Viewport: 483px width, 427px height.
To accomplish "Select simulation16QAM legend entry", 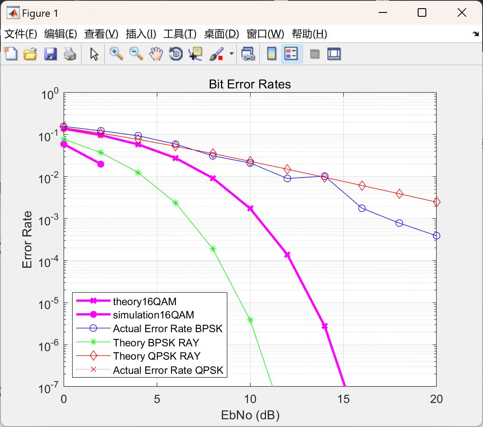I will tap(153, 315).
